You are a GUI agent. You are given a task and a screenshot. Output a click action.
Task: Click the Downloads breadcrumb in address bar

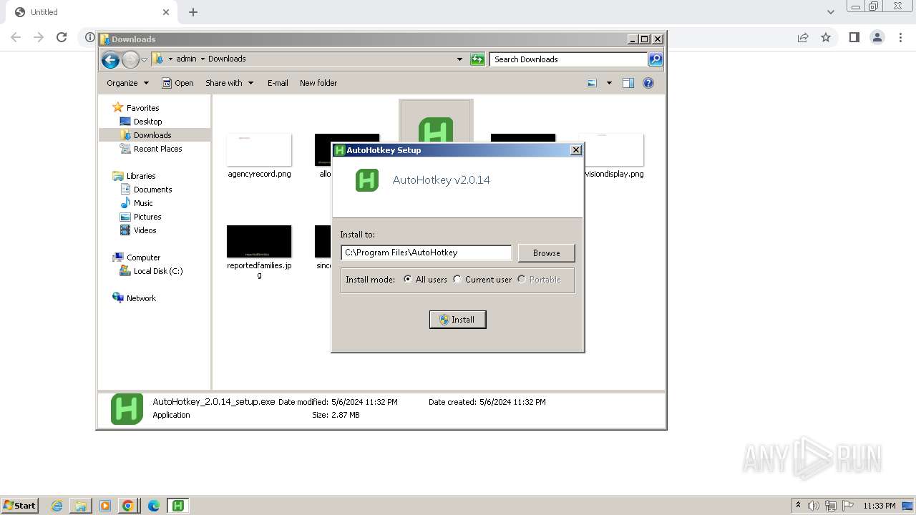[227, 59]
